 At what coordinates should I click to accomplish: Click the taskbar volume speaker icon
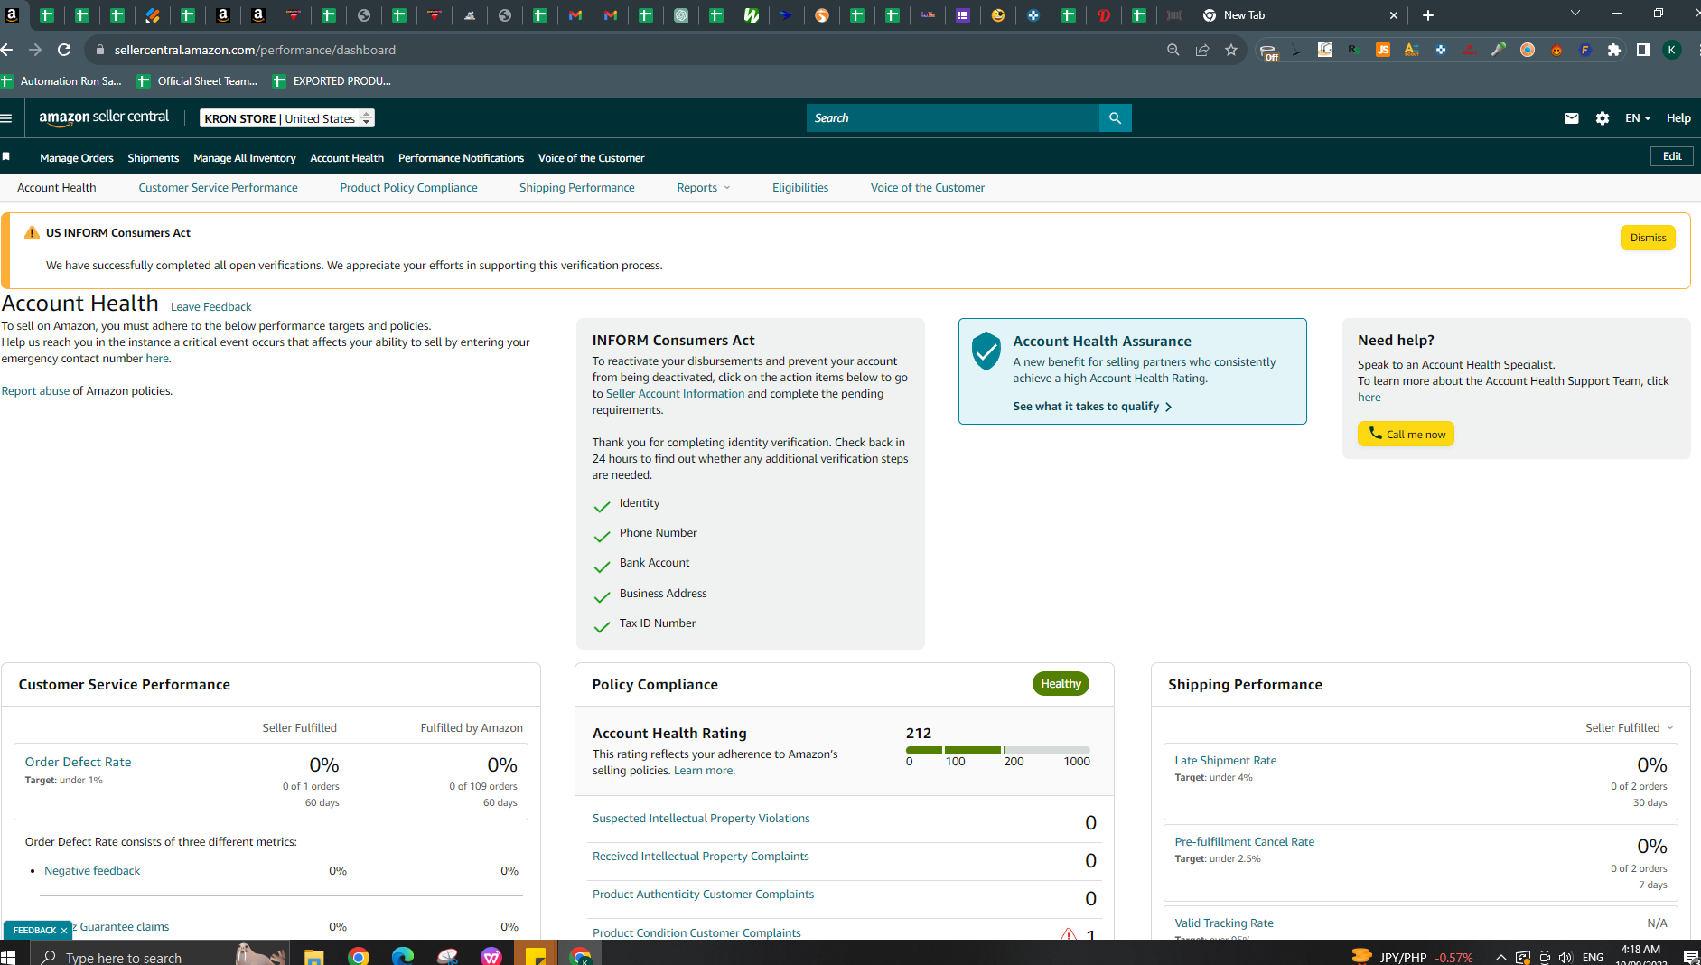(1565, 958)
